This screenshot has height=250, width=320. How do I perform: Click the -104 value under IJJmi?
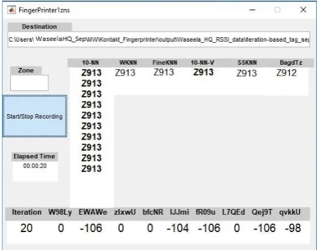click(178, 228)
